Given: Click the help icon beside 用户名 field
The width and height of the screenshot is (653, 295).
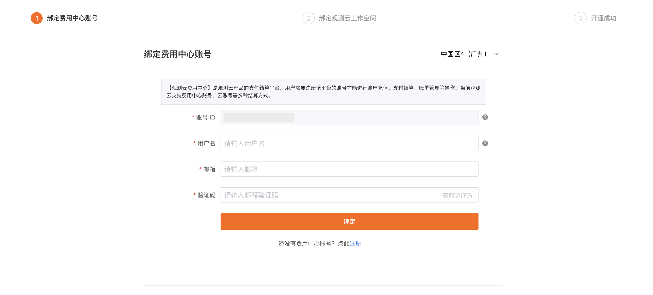Looking at the screenshot, I should tap(485, 143).
